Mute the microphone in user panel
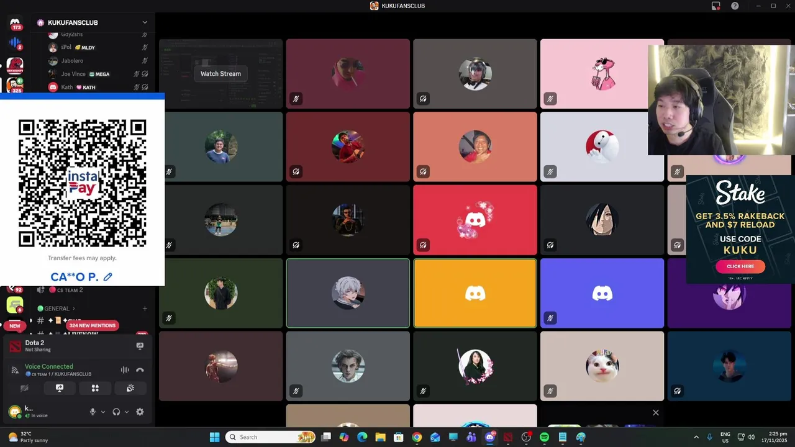Image resolution: width=795 pixels, height=447 pixels. pyautogui.click(x=93, y=412)
